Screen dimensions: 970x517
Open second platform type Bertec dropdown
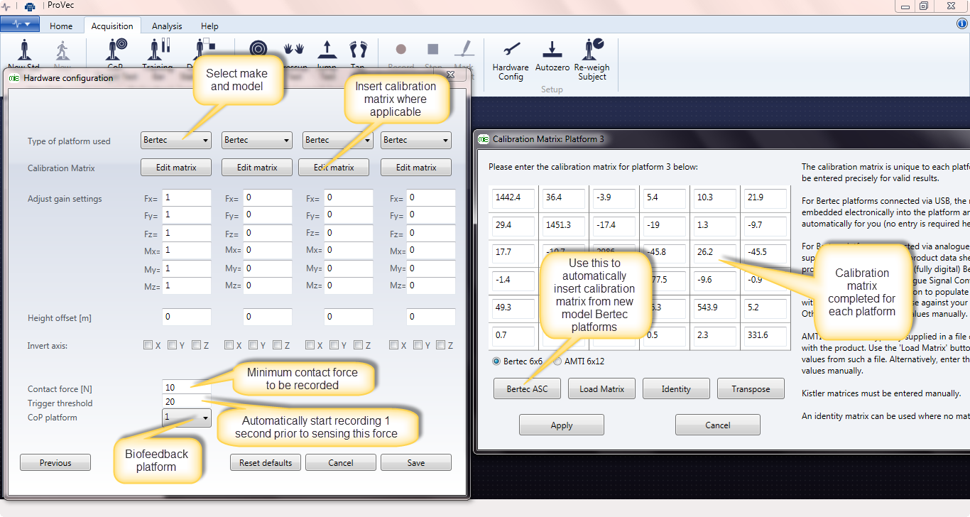257,140
